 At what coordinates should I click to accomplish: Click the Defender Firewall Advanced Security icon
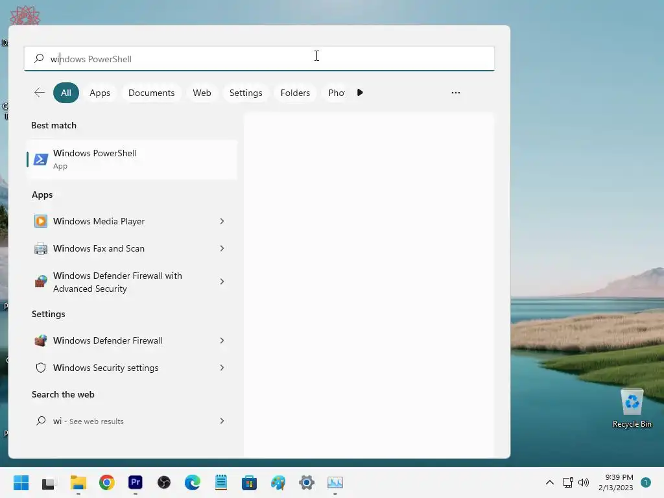[41, 281]
